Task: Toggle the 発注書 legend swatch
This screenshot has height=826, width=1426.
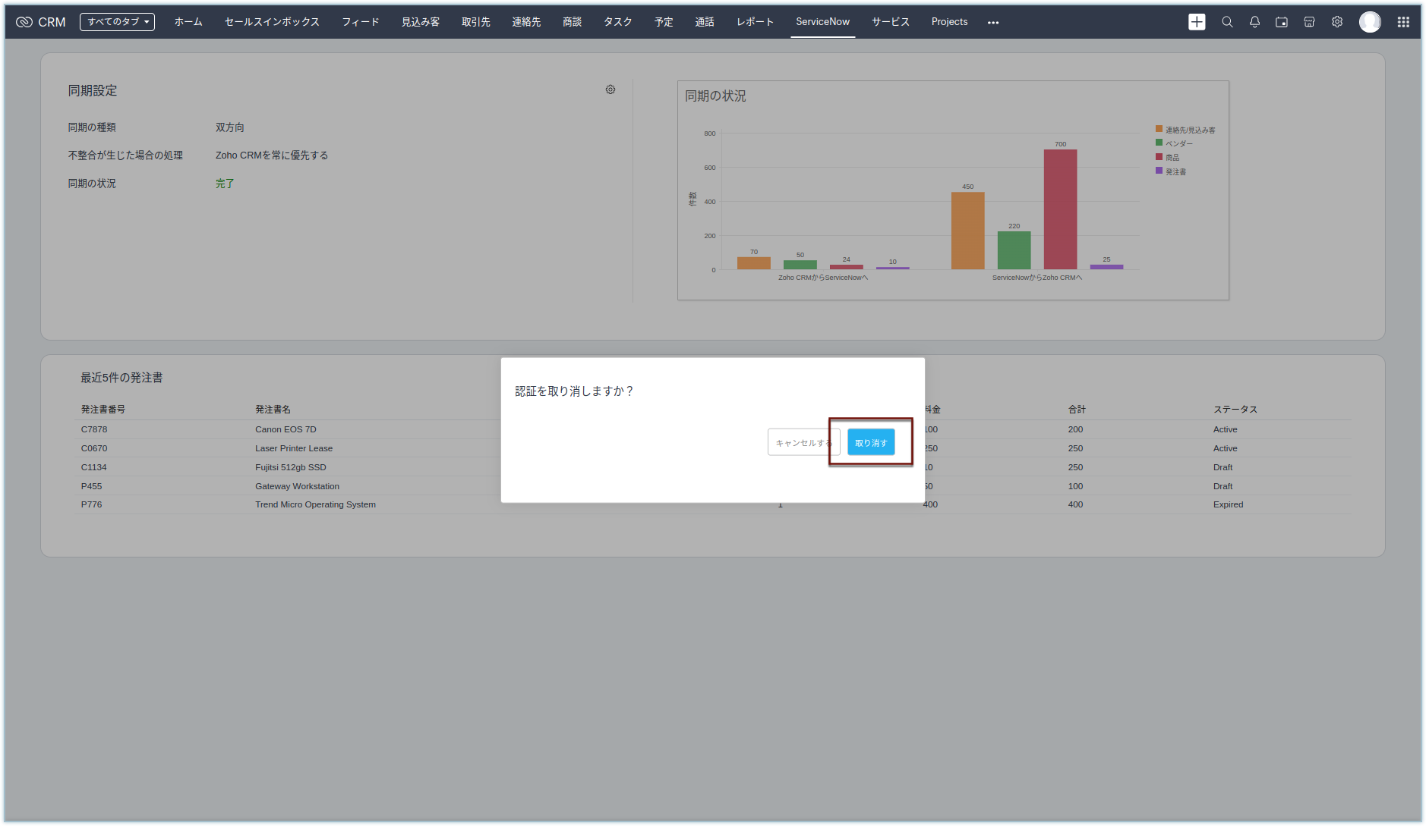Action: coord(1159,171)
